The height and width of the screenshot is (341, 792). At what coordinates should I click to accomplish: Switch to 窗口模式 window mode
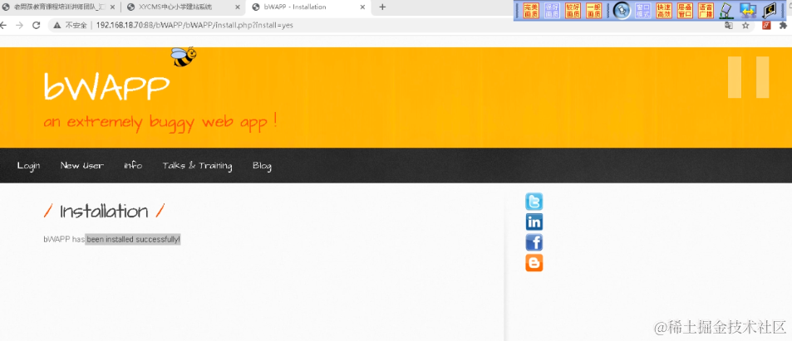pos(643,10)
